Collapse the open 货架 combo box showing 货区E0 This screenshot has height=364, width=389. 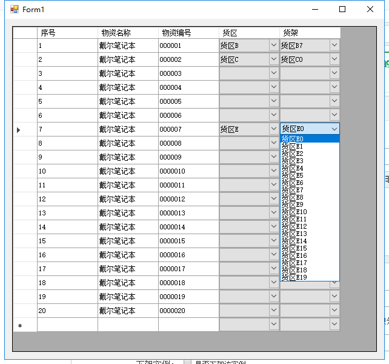click(334, 129)
